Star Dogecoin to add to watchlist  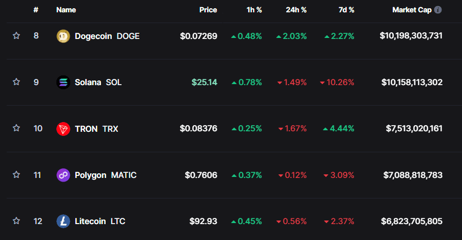(x=16, y=36)
